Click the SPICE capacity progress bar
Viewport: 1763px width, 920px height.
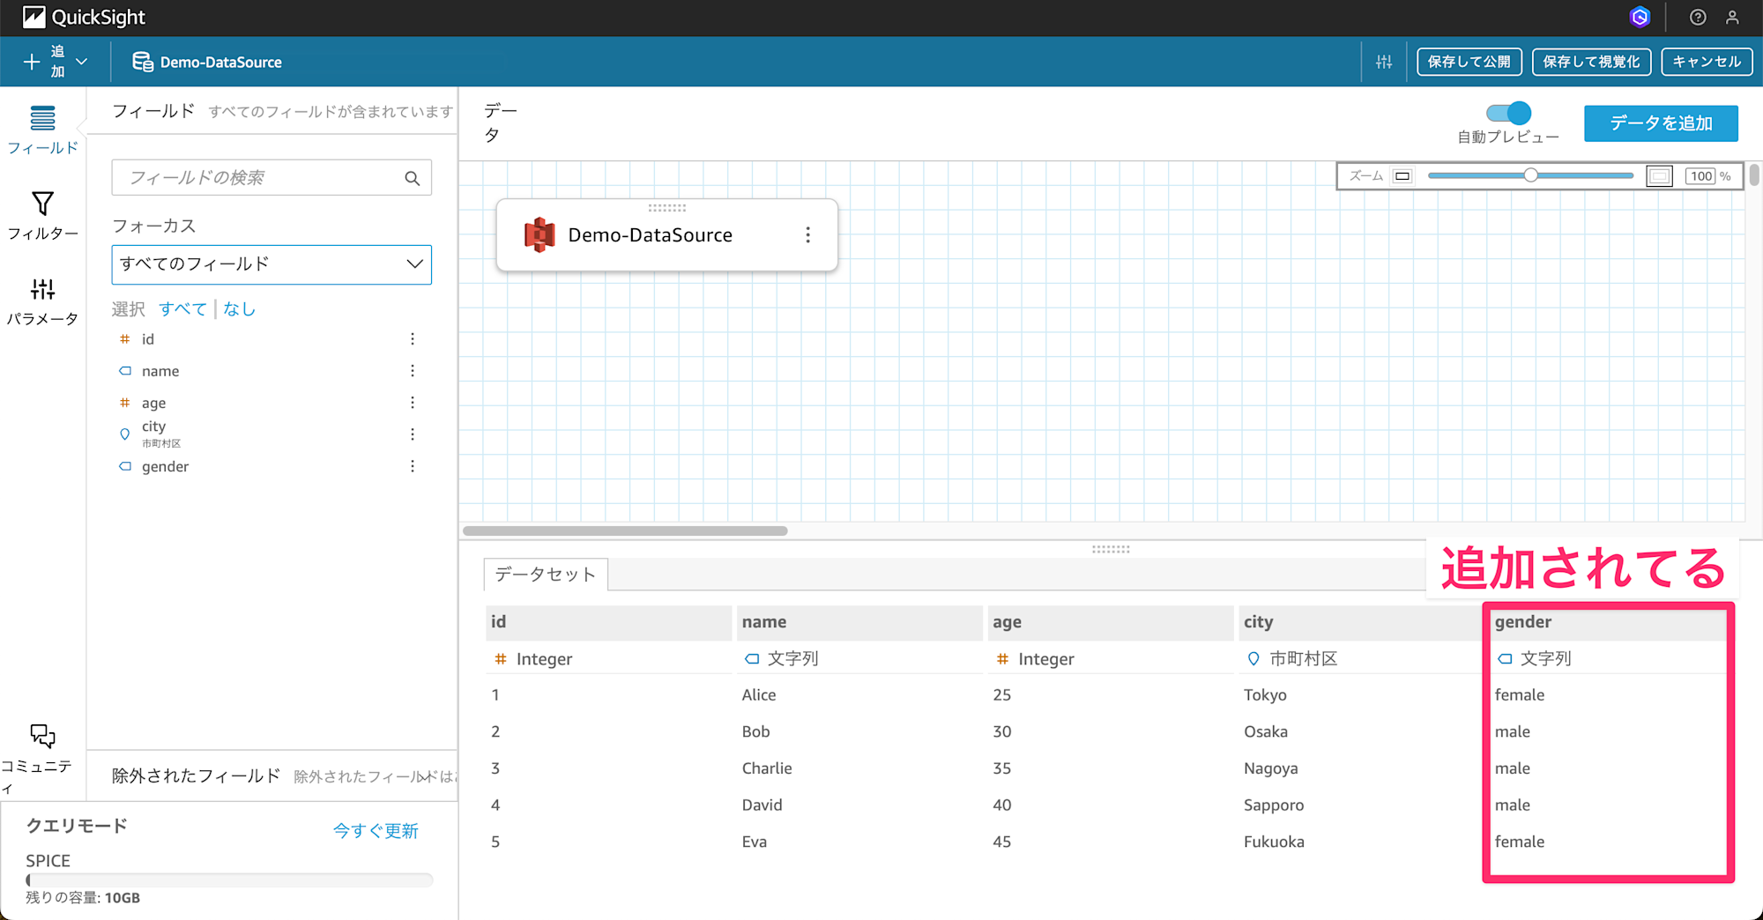tap(229, 879)
